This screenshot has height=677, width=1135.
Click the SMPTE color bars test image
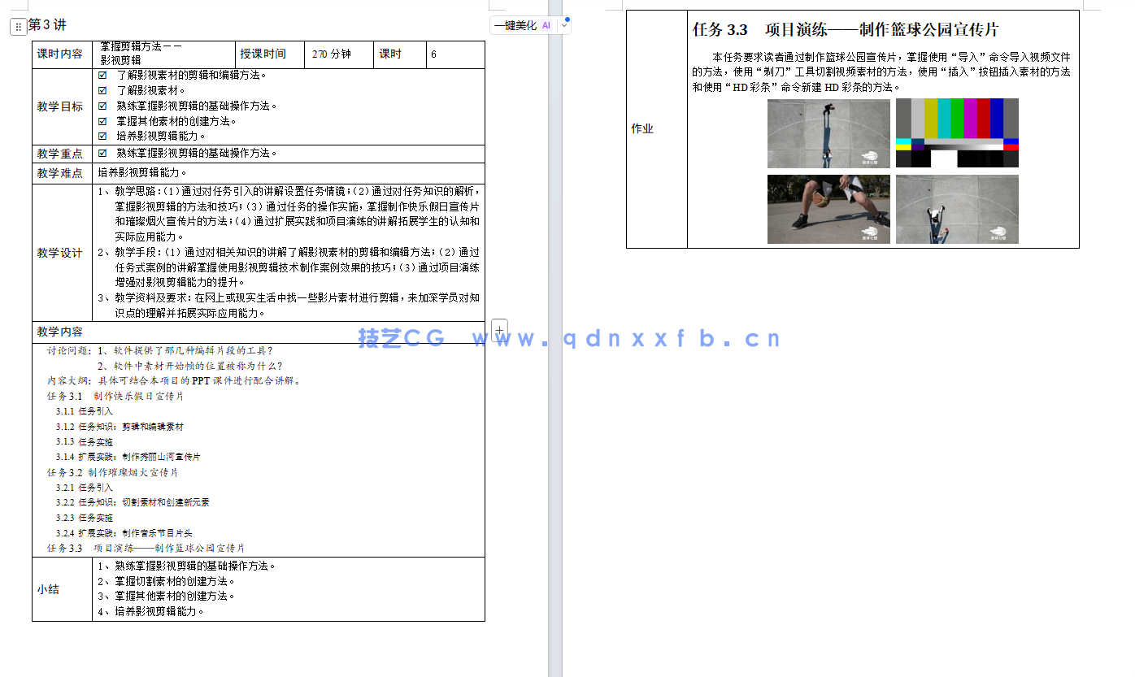point(956,132)
